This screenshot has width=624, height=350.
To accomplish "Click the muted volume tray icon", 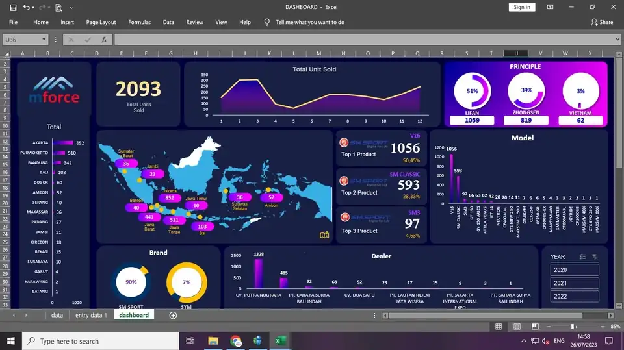I will tap(546, 341).
